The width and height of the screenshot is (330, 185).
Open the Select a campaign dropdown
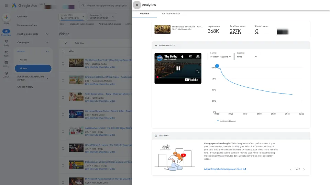[x=101, y=16]
